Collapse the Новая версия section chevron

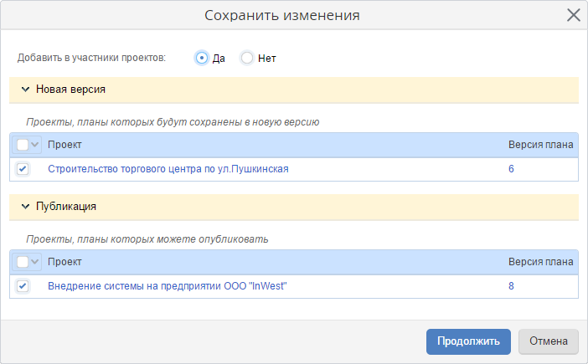coord(25,89)
